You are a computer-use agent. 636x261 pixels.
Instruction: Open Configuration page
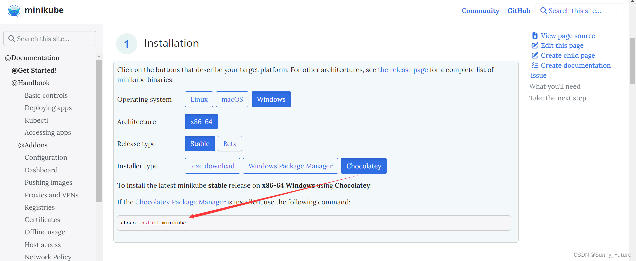pyautogui.click(x=46, y=157)
